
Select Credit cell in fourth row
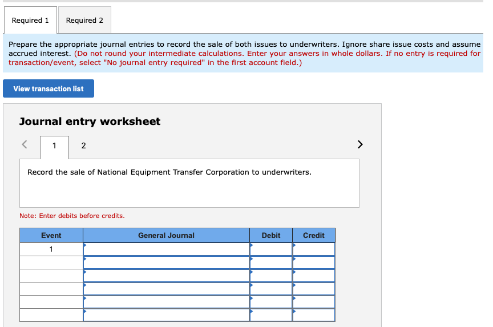point(314,289)
